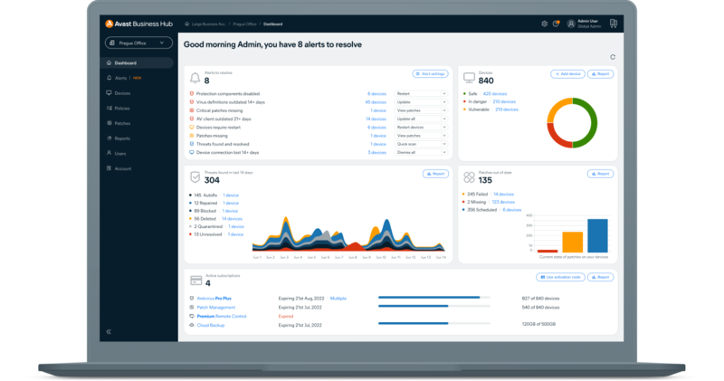Open the Quick scan action dropdown

(443, 144)
